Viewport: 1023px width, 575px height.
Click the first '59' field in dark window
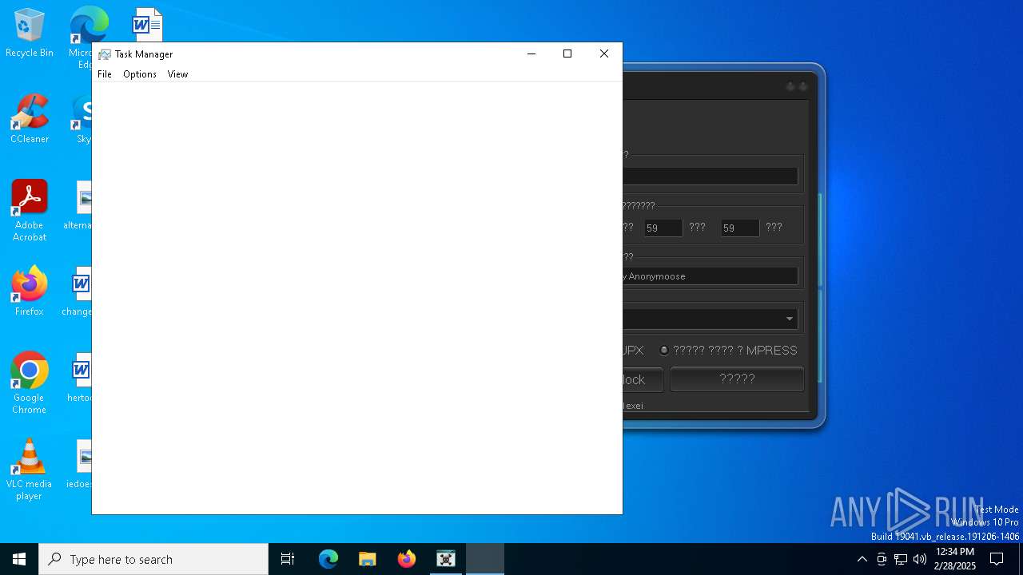coord(663,228)
